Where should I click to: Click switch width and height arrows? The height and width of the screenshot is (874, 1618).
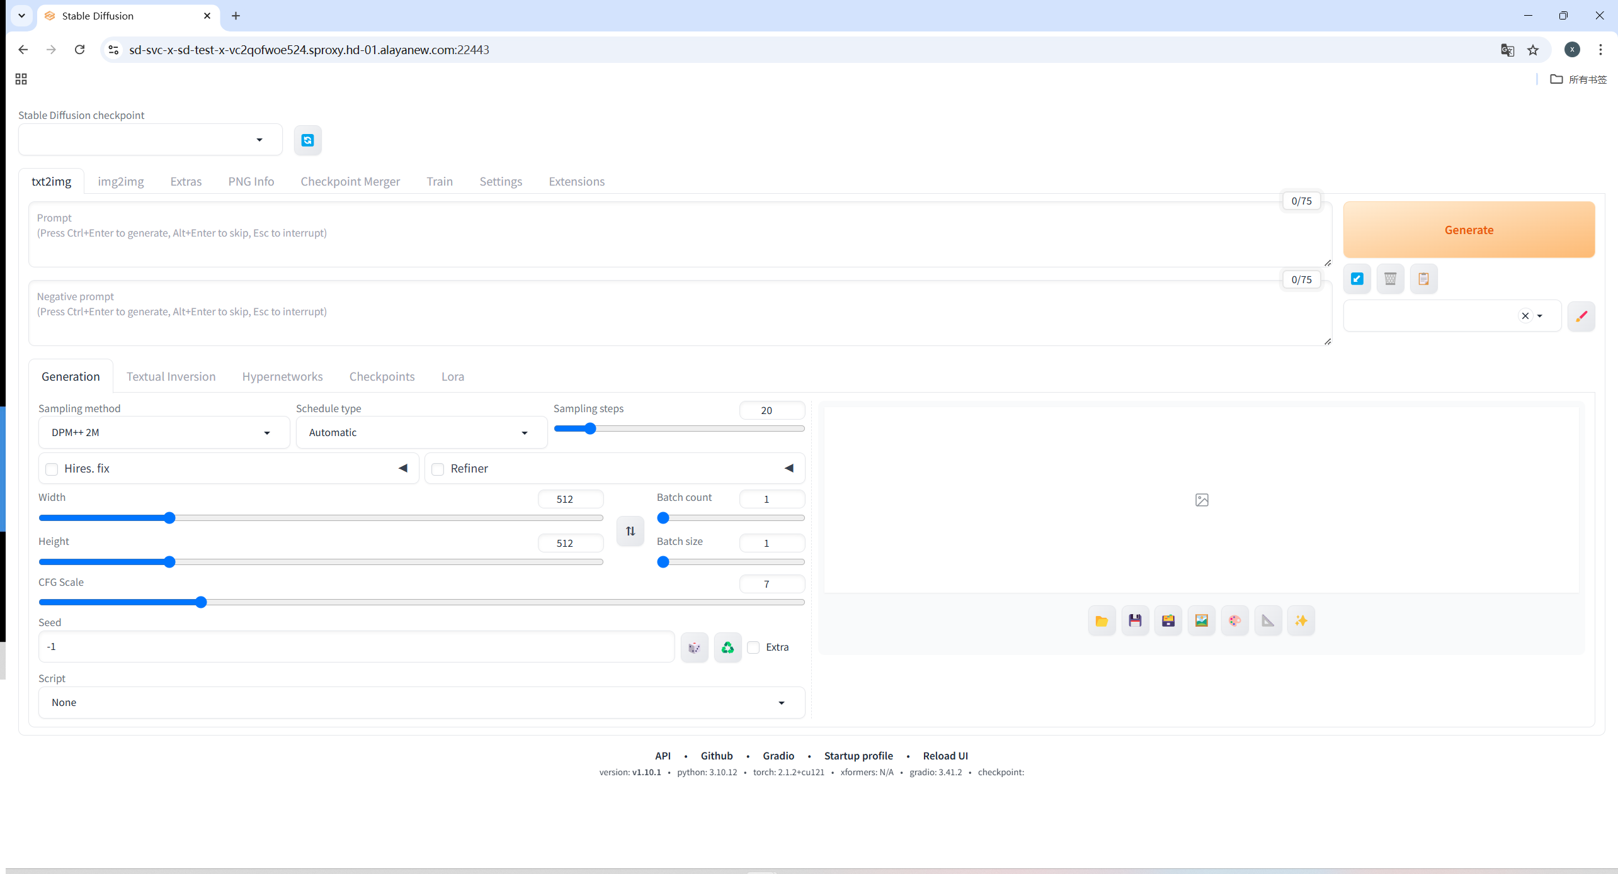click(630, 531)
